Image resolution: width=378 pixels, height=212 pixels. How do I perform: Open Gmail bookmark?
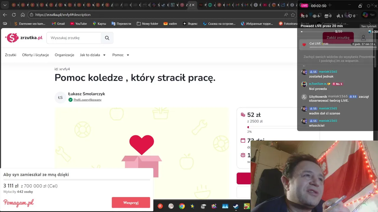[x=58, y=24]
